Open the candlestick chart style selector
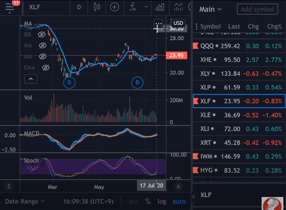Viewport: 286px width, 210px height. pos(97,7)
